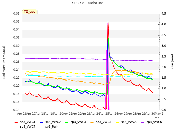Click the sp3_VWC4 orange legend swatch

point(92,122)
